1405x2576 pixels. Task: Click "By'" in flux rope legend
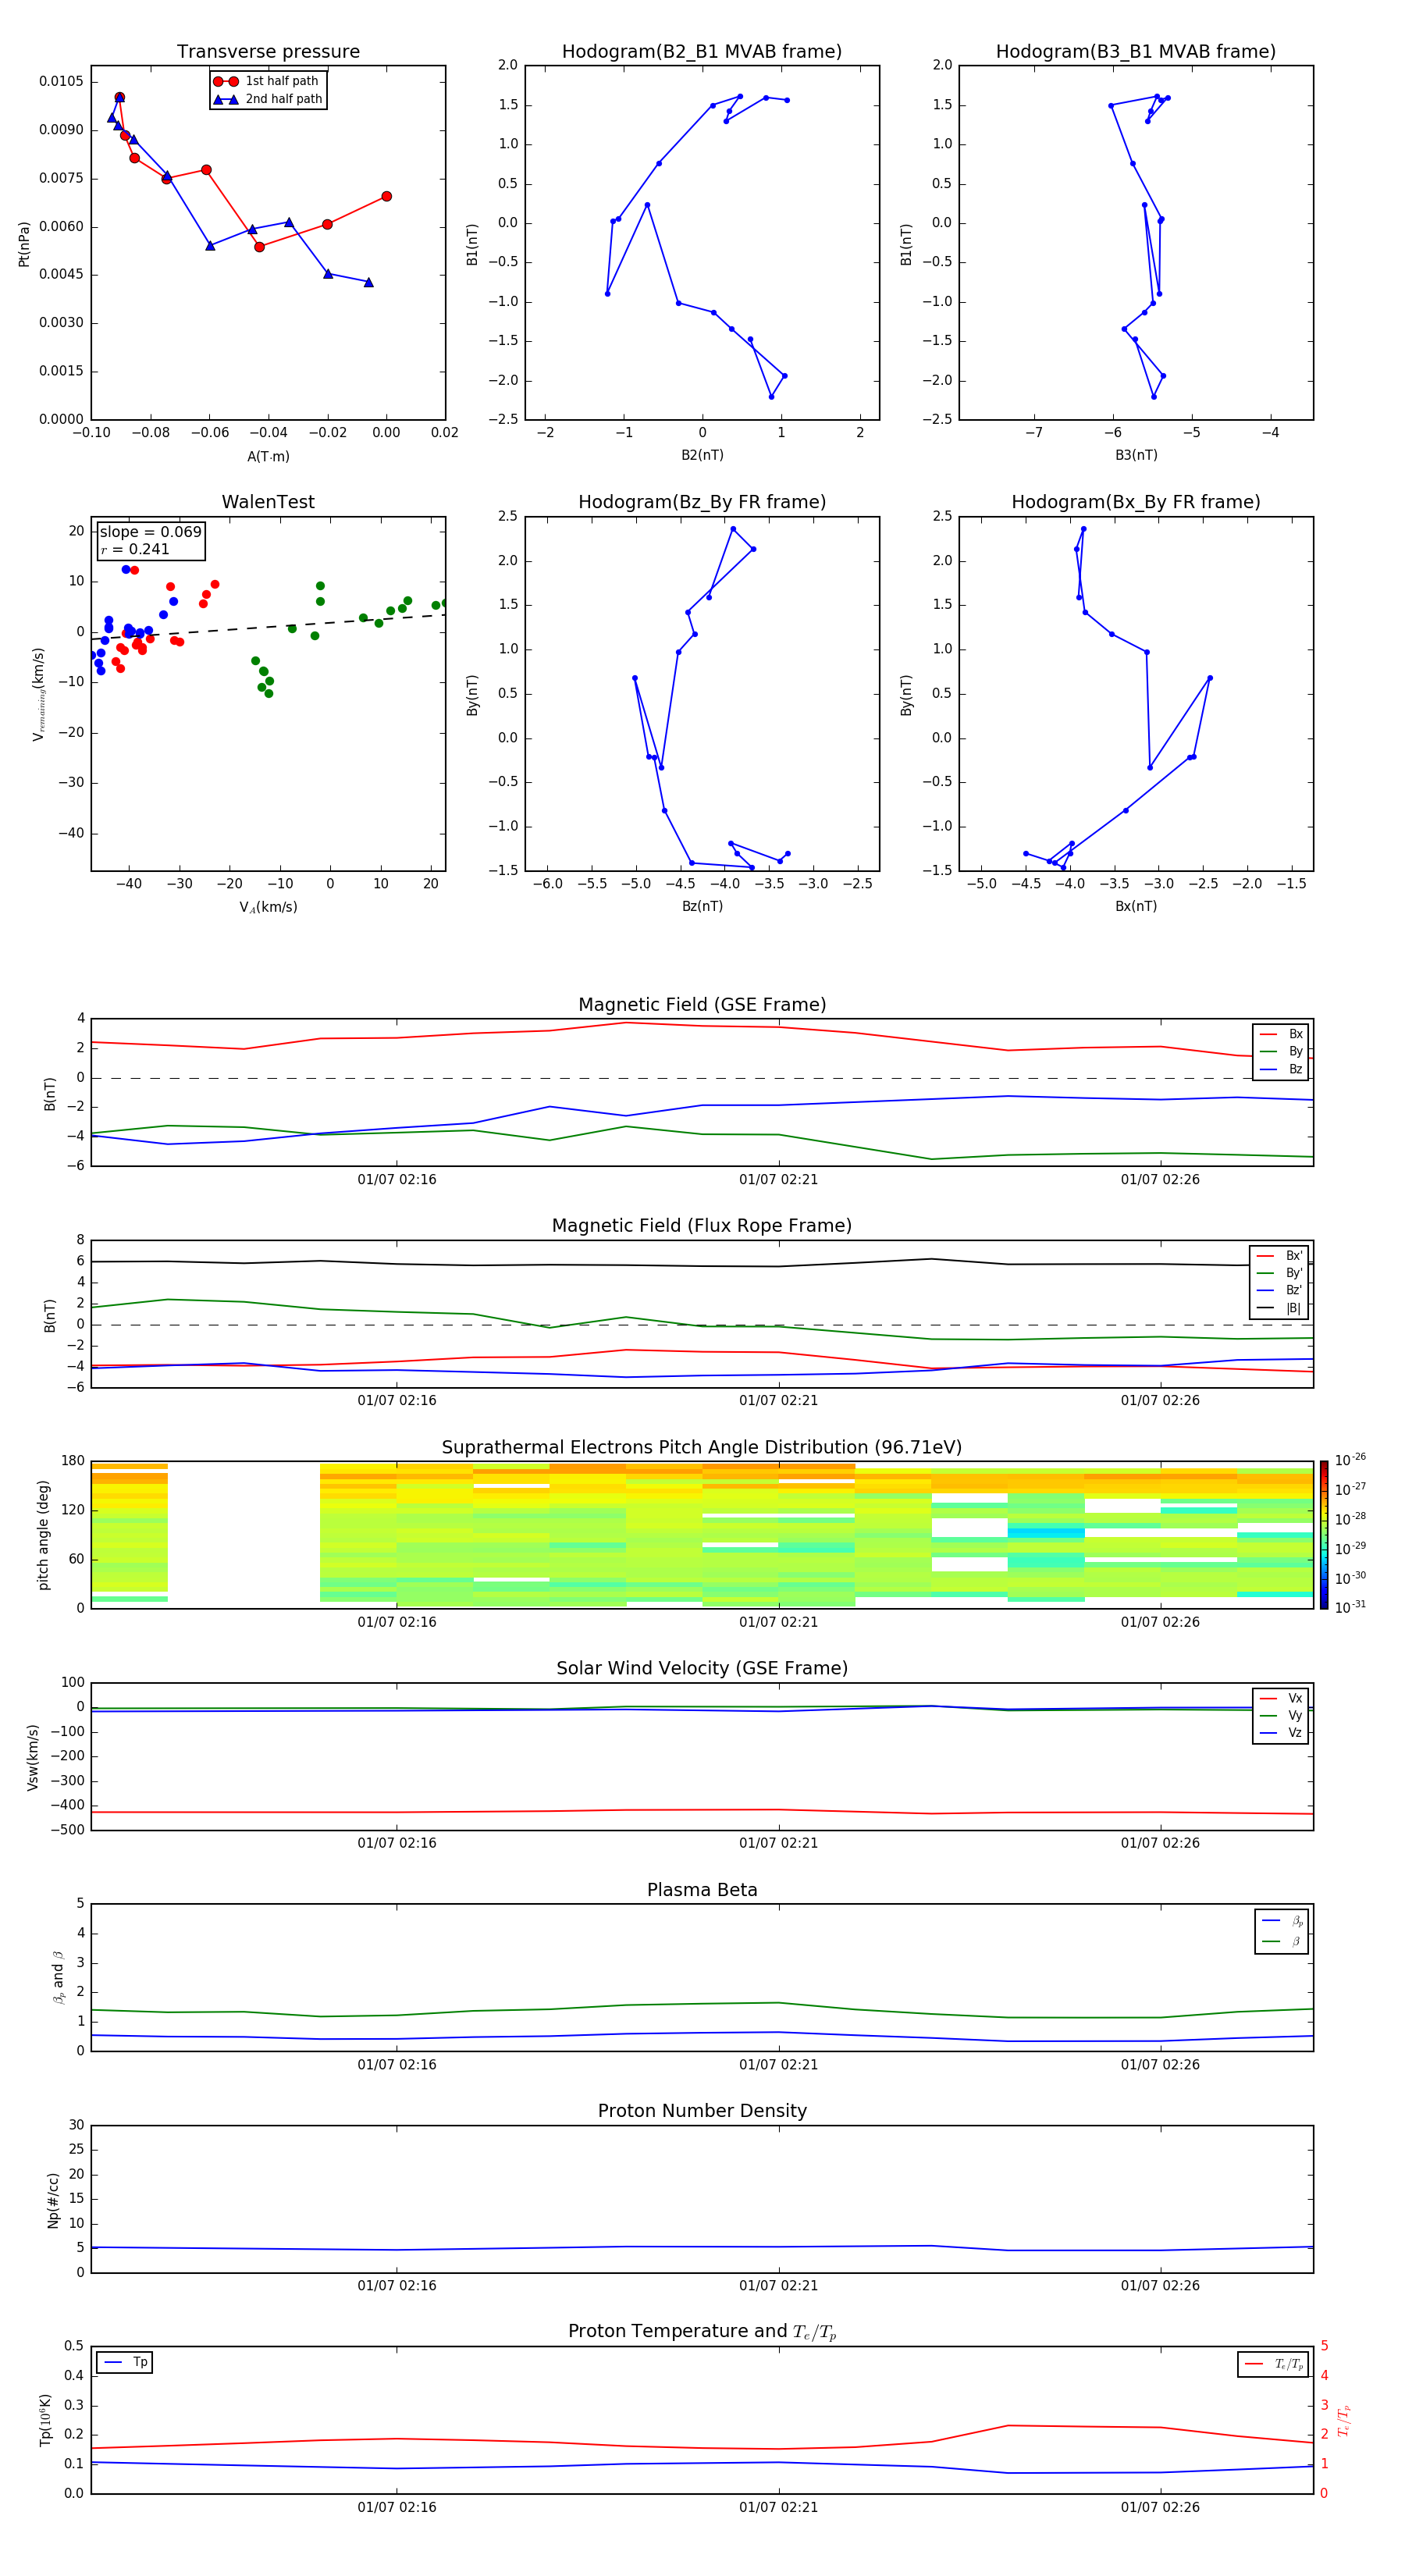1280,1273
